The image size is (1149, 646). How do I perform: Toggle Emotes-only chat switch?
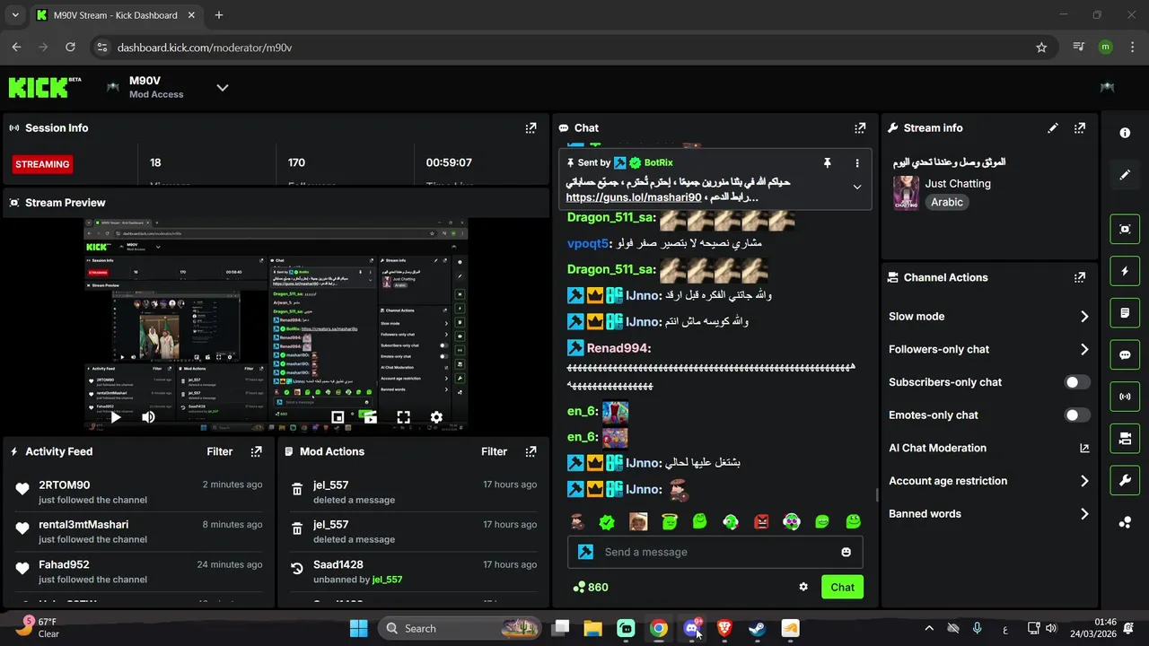tap(1077, 415)
